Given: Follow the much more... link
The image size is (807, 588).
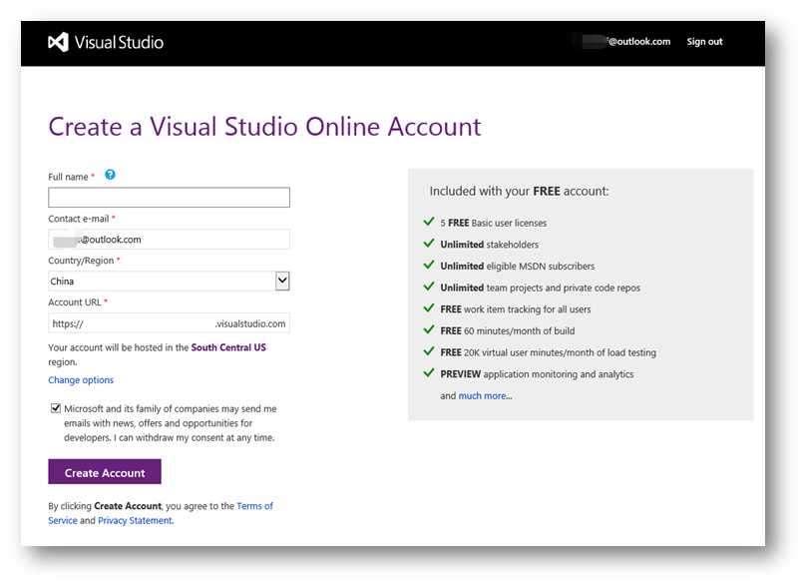Looking at the screenshot, I should click(x=485, y=396).
